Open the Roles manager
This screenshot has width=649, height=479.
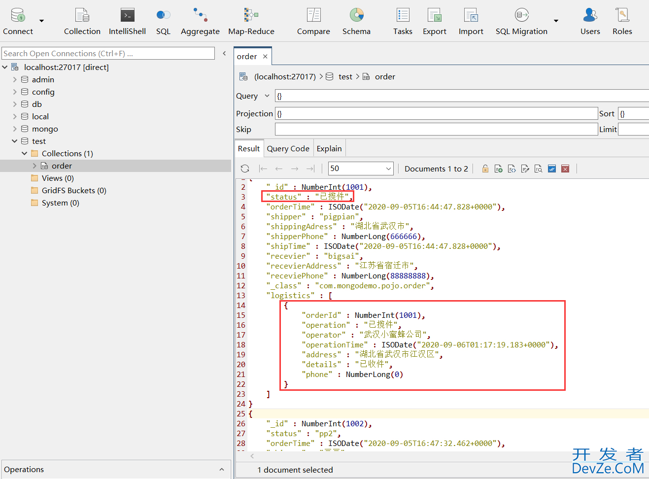[622, 22]
